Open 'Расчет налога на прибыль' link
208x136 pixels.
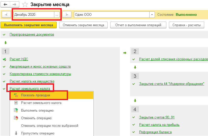tap(159, 125)
